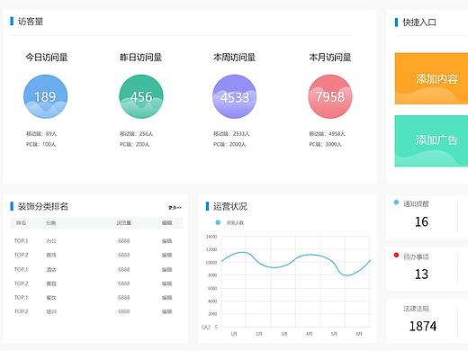Screen dimensions: 468x351
Task: Toggle the 浏览人数 legend dot in chart
Action: [x=218, y=222]
